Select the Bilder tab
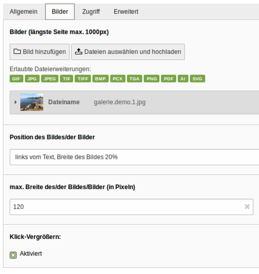Image resolution: width=259 pixels, height=274 pixels. 60,12
